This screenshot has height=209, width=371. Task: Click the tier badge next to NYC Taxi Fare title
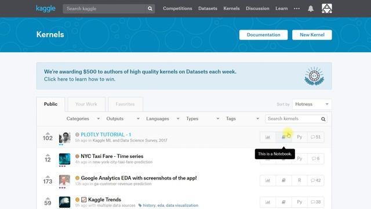[x=77, y=156]
